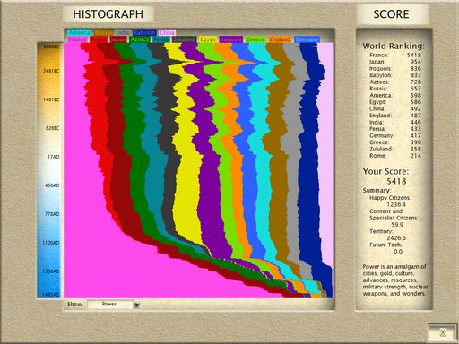Click France entry in World Ranking

[395, 56]
